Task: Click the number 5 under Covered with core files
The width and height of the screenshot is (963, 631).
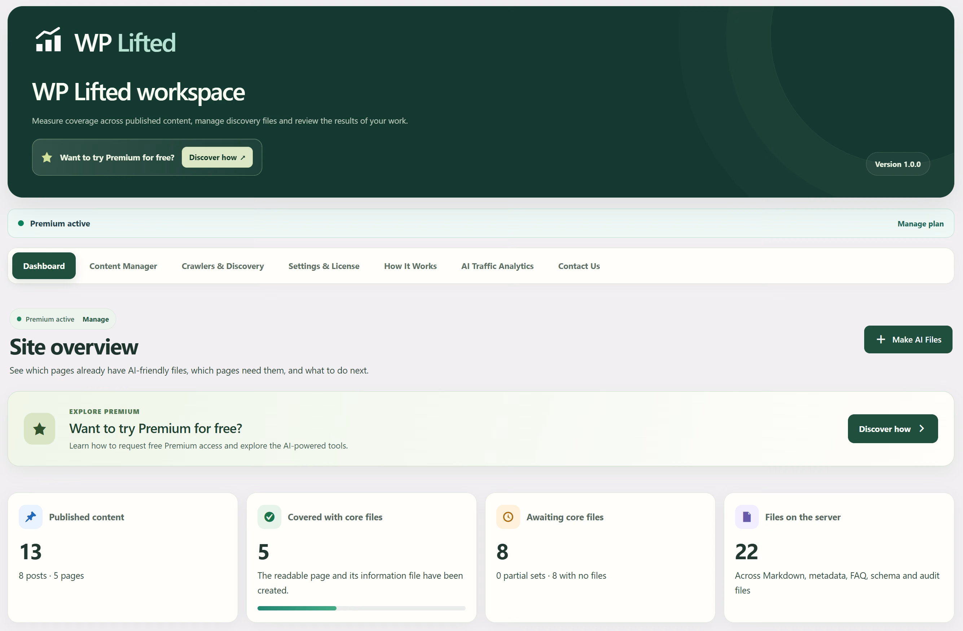Action: [x=263, y=552]
